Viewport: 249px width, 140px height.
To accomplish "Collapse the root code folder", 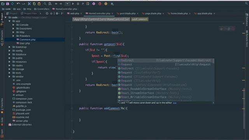I will pos(6,17).
